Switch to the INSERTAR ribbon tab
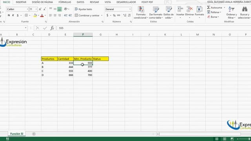 [x=21, y=2]
